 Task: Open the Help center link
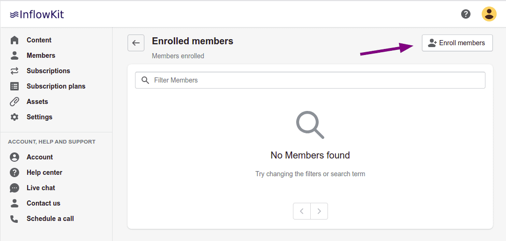pos(44,172)
